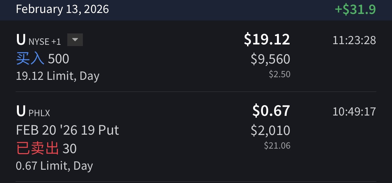Select the 0.67 Limit, Day order type
The width and height of the screenshot is (392, 183).
(54, 166)
